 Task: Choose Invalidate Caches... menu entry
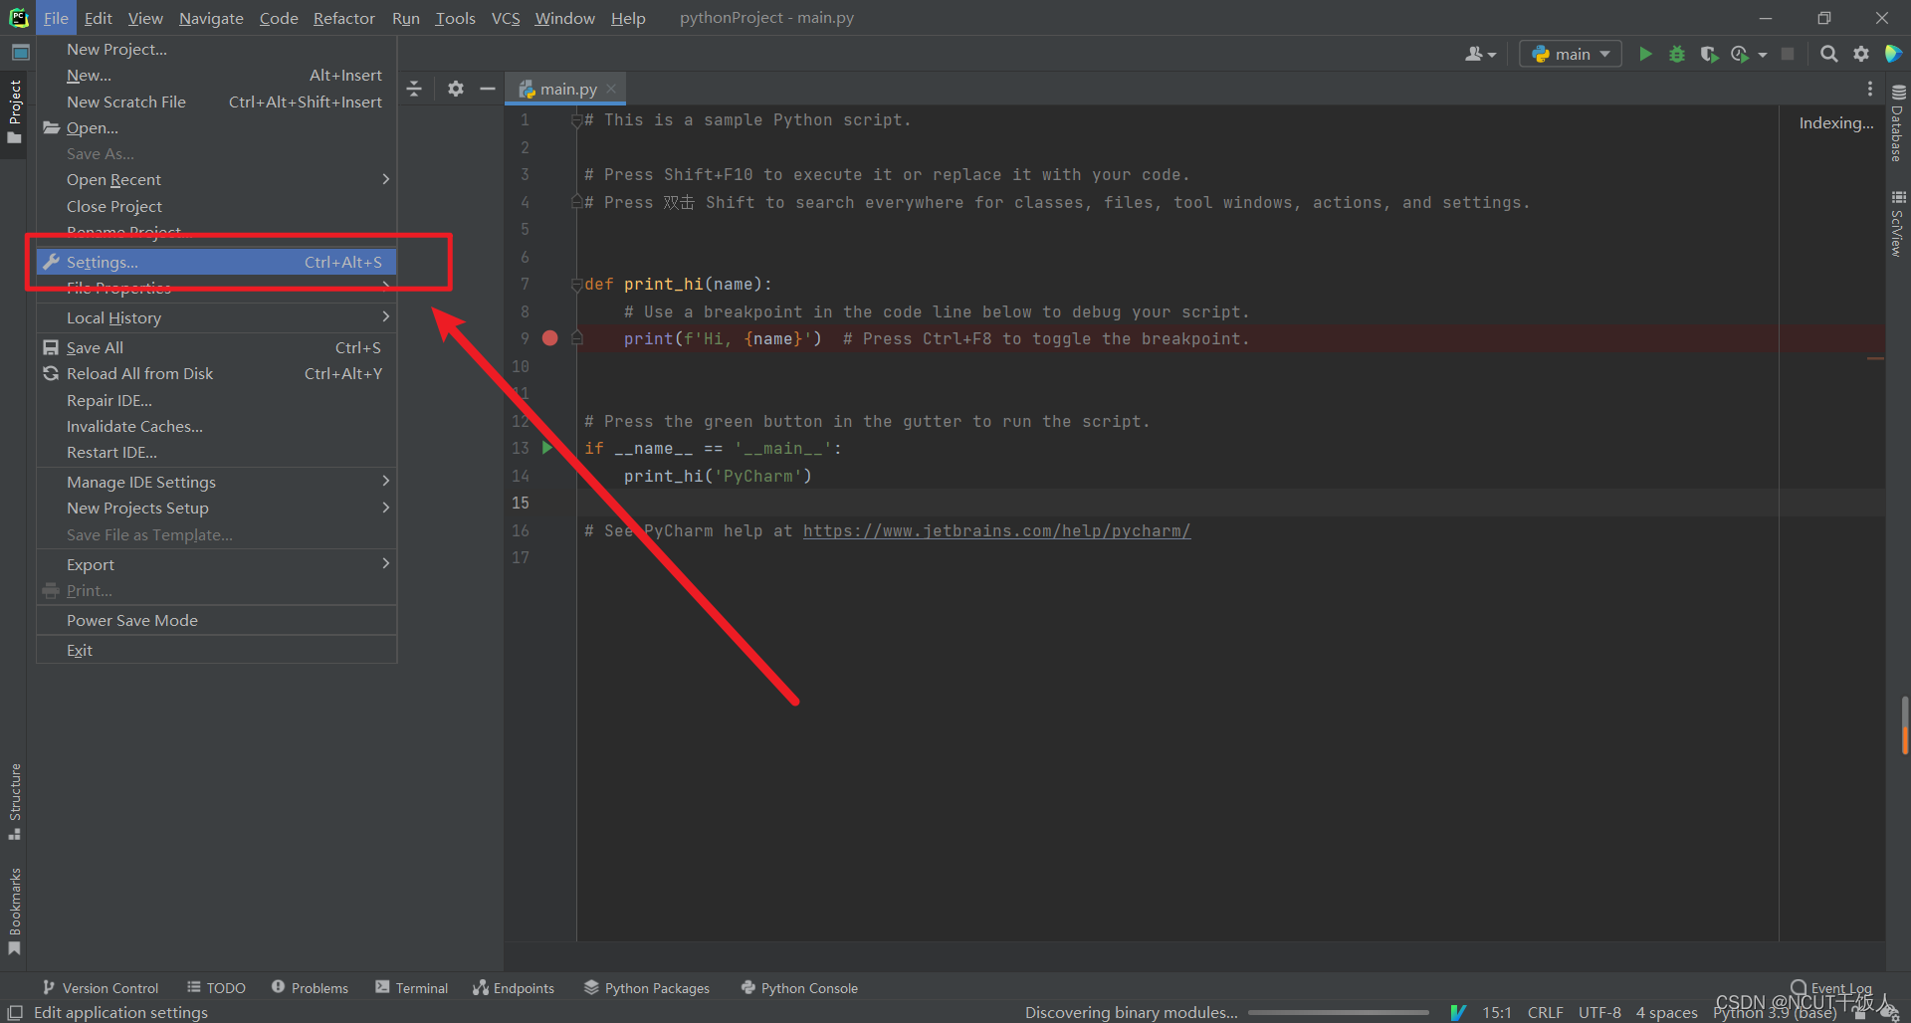pyautogui.click(x=217, y=426)
